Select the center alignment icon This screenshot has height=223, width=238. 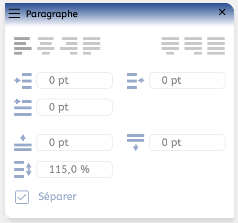click(x=46, y=46)
